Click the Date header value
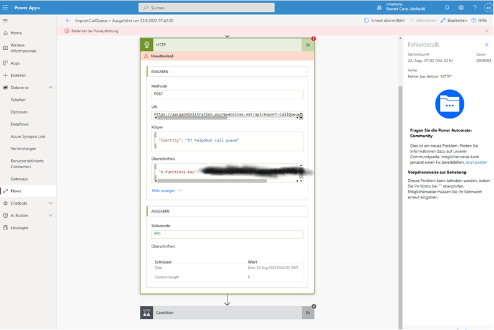 coord(273,268)
